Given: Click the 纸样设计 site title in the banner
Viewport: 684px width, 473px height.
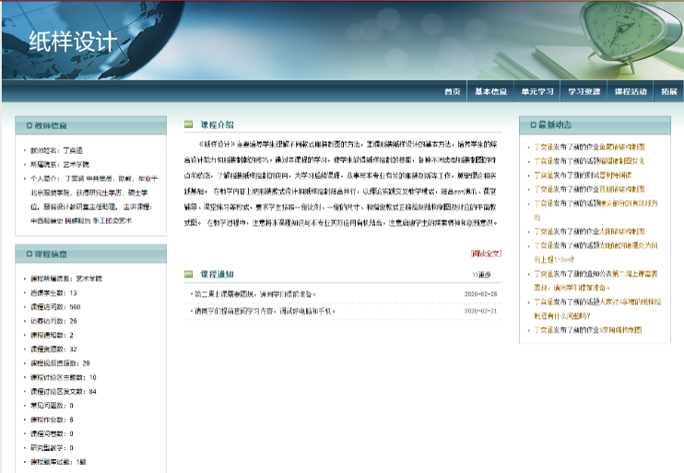Looking at the screenshot, I should (74, 42).
